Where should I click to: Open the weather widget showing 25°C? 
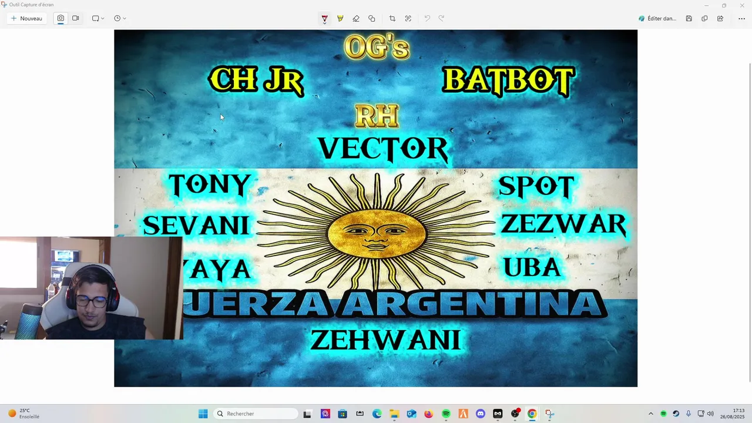tap(25, 414)
